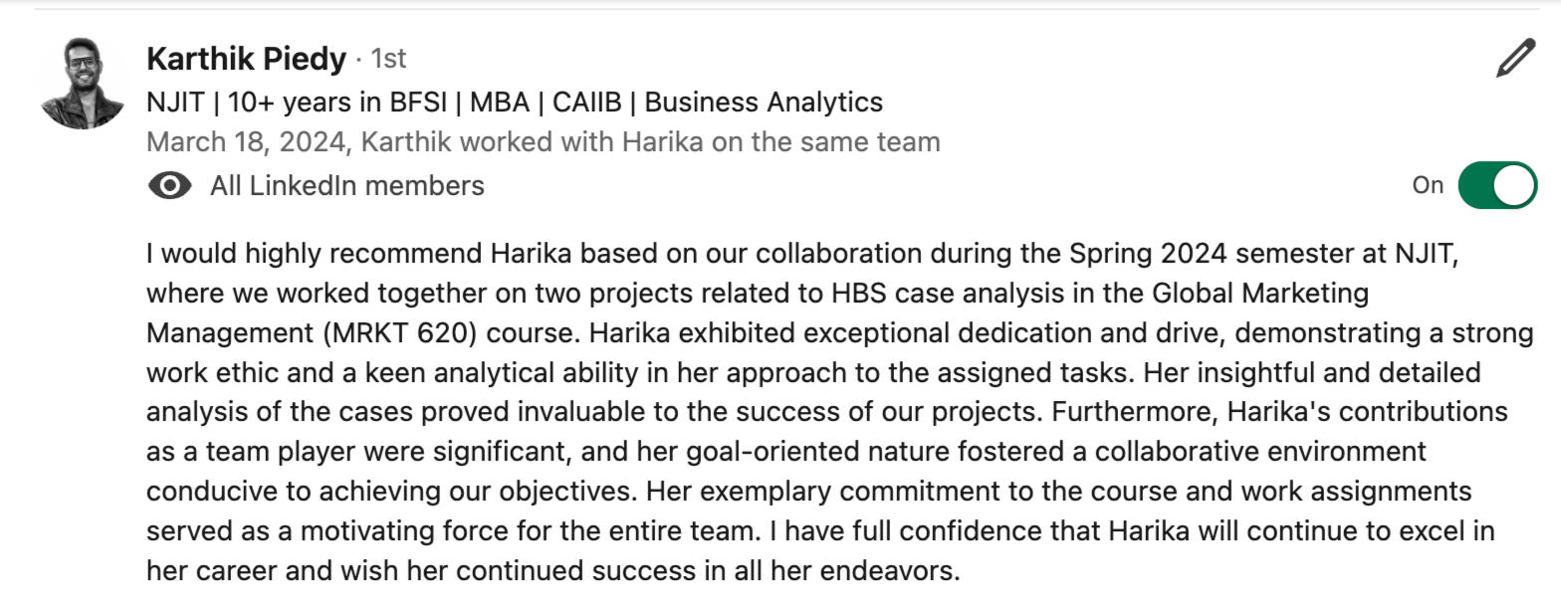
Task: Open Karthik Piedy's profile photo
Action: pyautogui.click(x=83, y=84)
